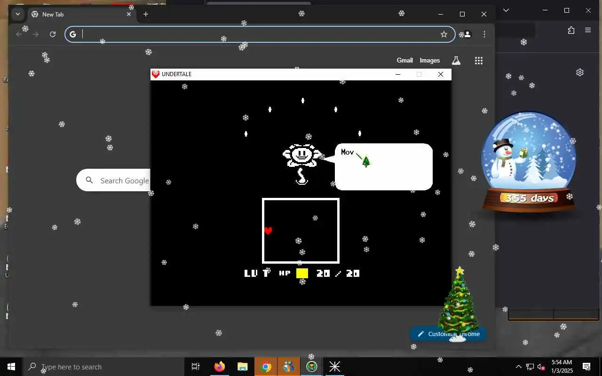602x376 pixels.
Task: Expand the dropdown chevron in background window
Action: point(506,10)
